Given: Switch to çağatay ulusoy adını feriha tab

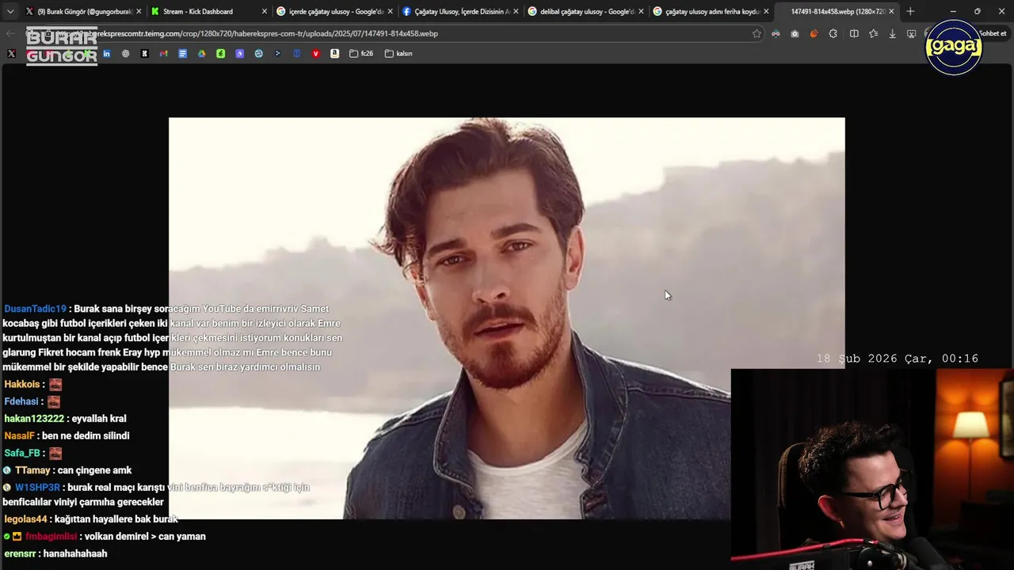Looking at the screenshot, I should 711,11.
